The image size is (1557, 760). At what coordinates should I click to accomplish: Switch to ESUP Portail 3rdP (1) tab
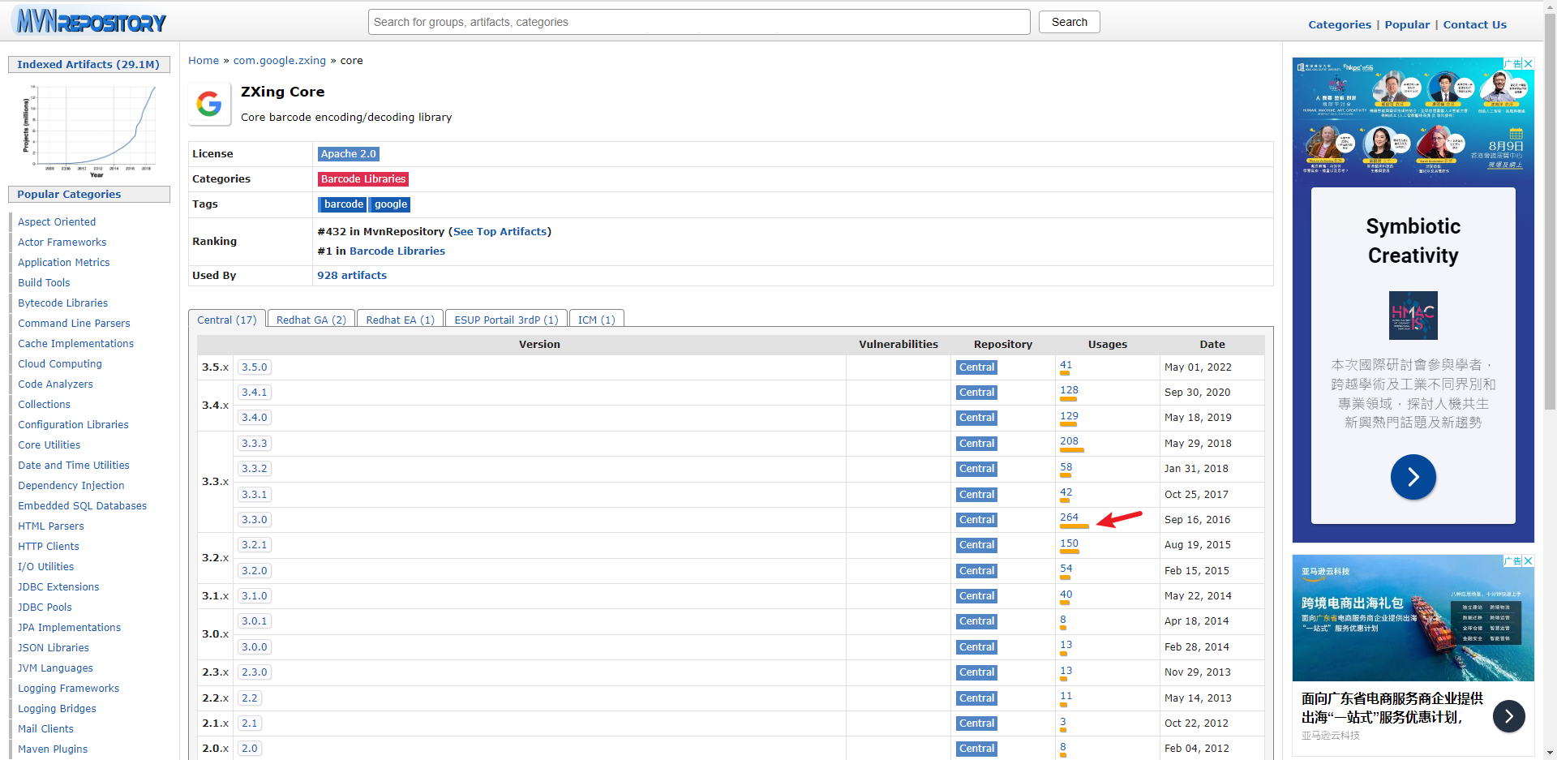pos(507,320)
